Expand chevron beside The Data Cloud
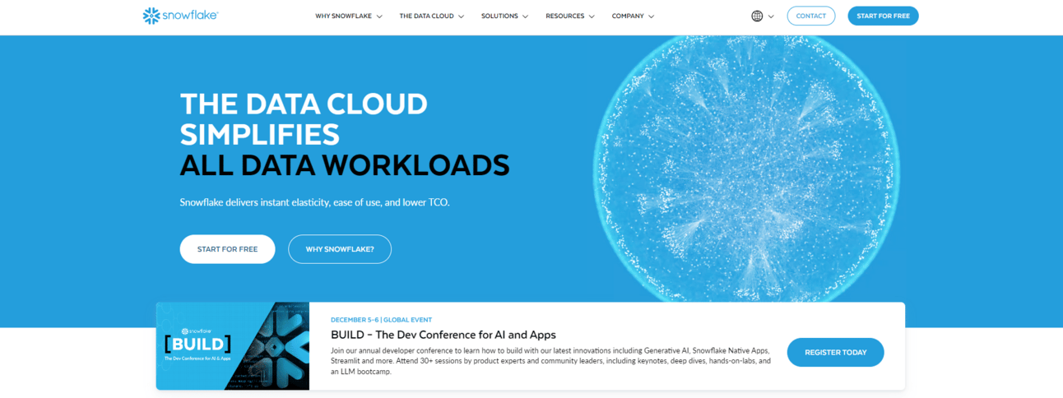1063x398 pixels. pos(461,16)
